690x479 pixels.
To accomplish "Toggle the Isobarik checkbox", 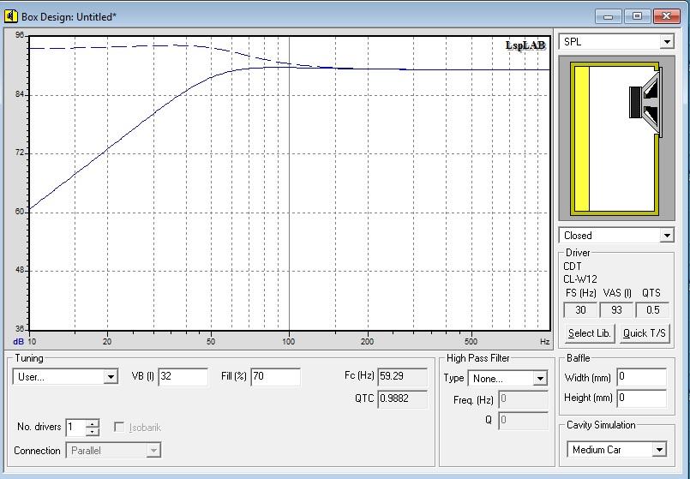I will 120,427.
